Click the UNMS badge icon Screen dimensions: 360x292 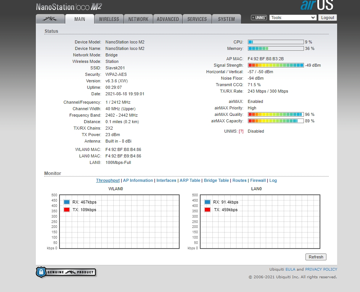point(259,18)
